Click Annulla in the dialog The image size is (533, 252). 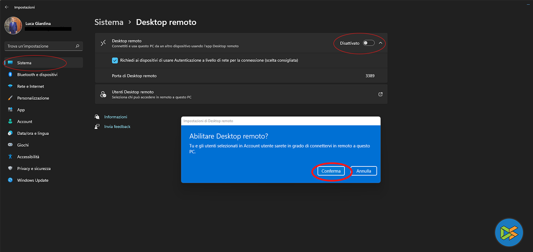363,171
